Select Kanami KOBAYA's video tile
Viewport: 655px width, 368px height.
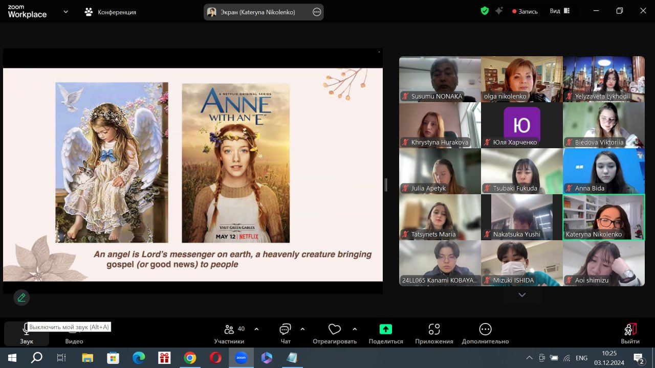[x=440, y=263]
